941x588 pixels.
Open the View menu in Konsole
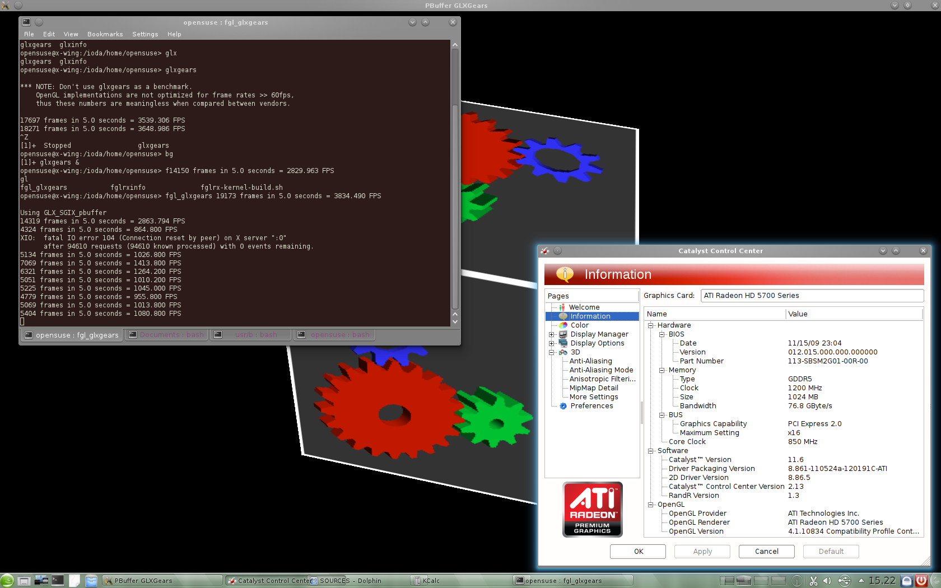tap(71, 34)
